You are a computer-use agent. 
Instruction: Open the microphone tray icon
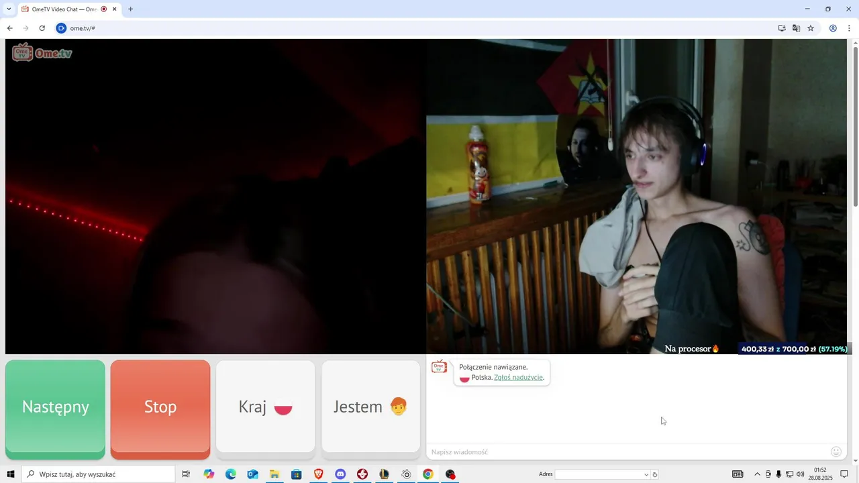point(778,474)
